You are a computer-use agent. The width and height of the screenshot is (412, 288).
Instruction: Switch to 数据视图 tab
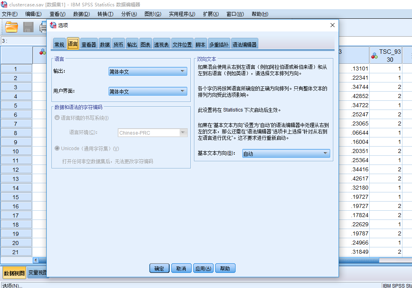[x=14, y=273]
